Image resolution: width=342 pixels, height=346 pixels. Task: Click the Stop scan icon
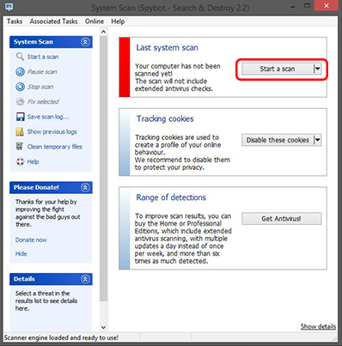(20, 87)
